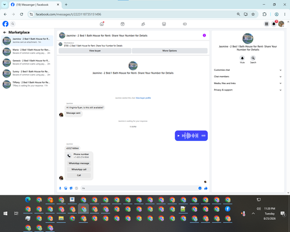
Task: Go to the Home feed icon
Action: point(101,24)
